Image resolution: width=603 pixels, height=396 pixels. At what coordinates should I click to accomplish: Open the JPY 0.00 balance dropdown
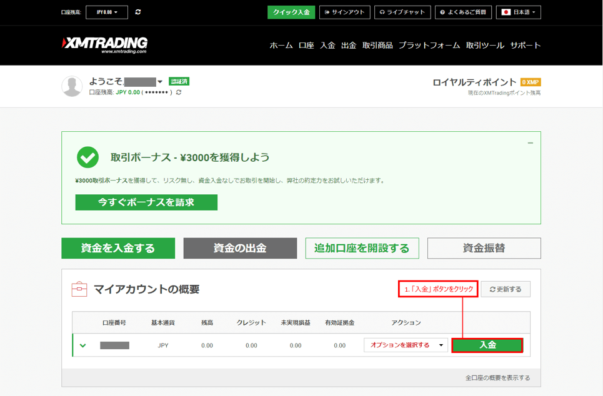(x=106, y=12)
